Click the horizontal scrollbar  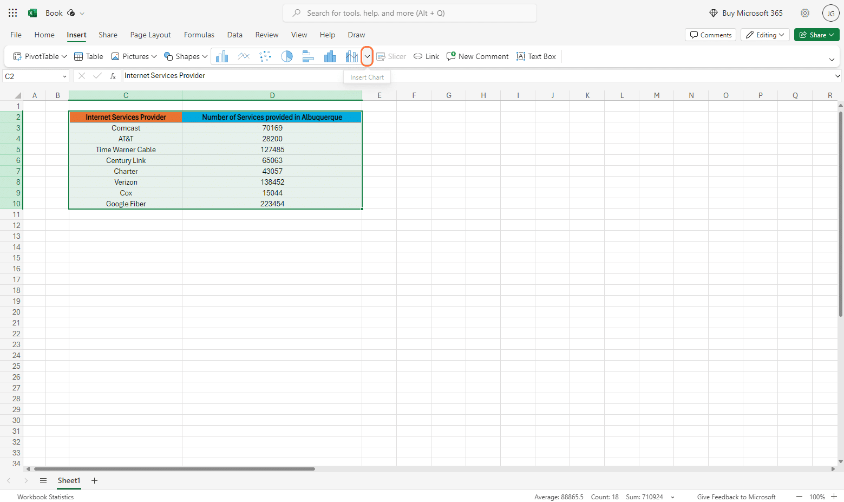(174, 469)
